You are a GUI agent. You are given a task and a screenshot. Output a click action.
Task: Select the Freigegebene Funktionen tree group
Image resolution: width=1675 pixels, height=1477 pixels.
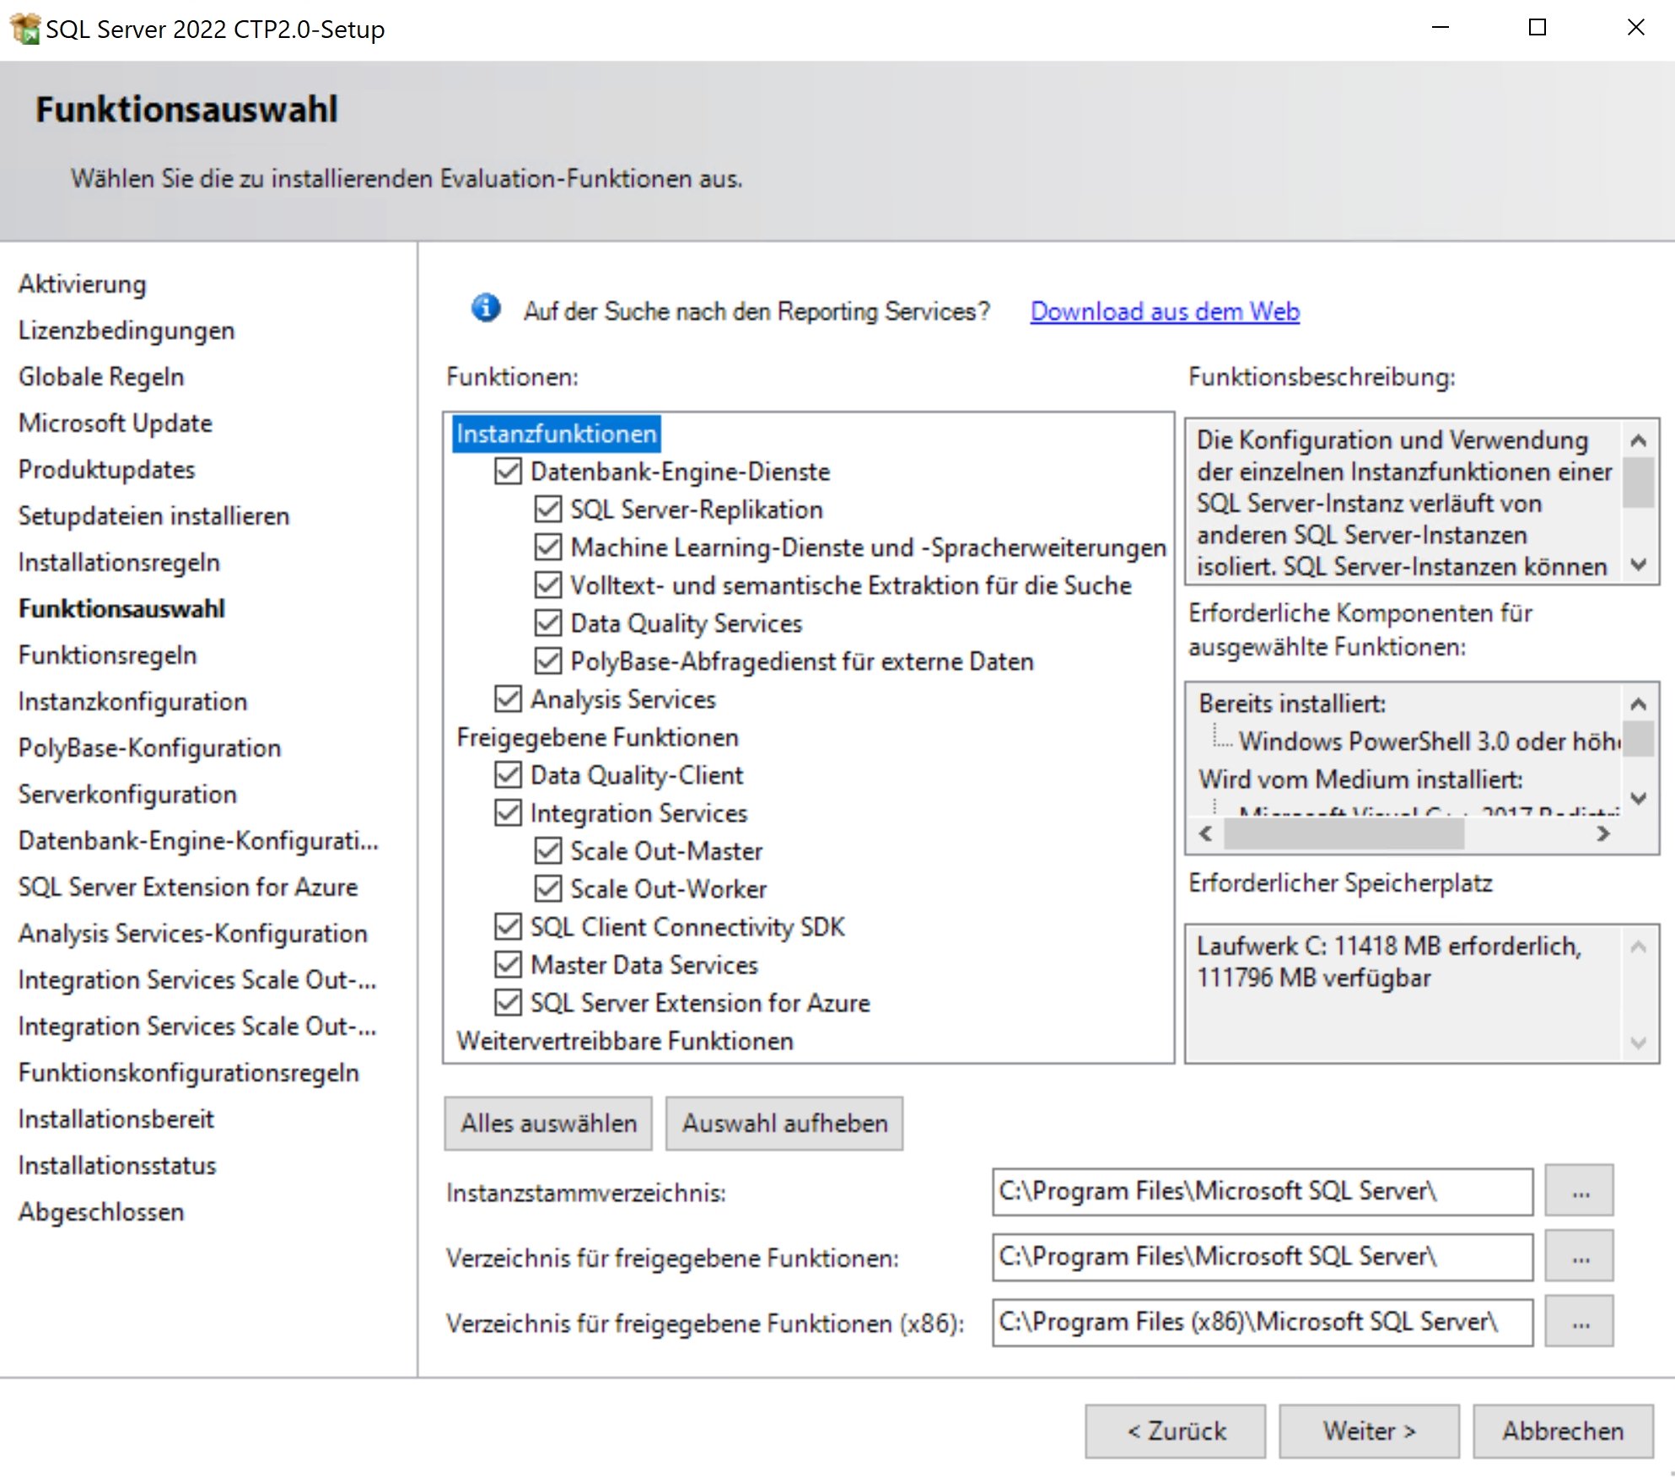[597, 737]
